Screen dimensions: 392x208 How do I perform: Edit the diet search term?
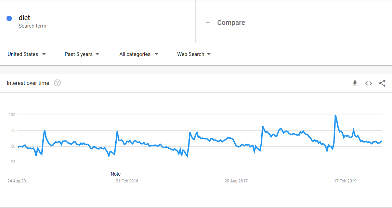coord(24,18)
